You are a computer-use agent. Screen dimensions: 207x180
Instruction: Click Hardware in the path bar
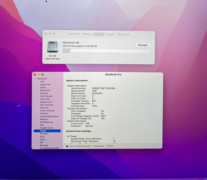click(x=99, y=146)
